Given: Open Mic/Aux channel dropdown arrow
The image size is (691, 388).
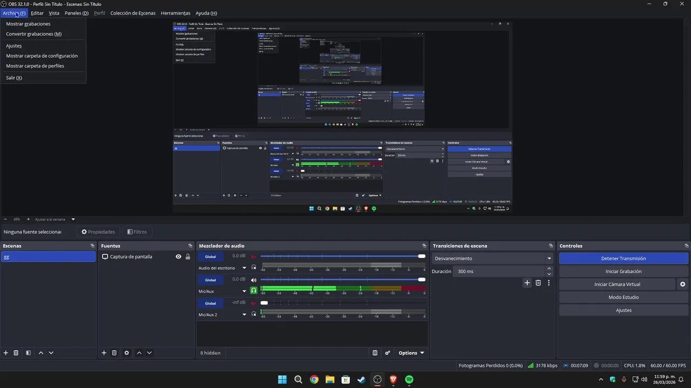Looking at the screenshot, I should coord(244,291).
